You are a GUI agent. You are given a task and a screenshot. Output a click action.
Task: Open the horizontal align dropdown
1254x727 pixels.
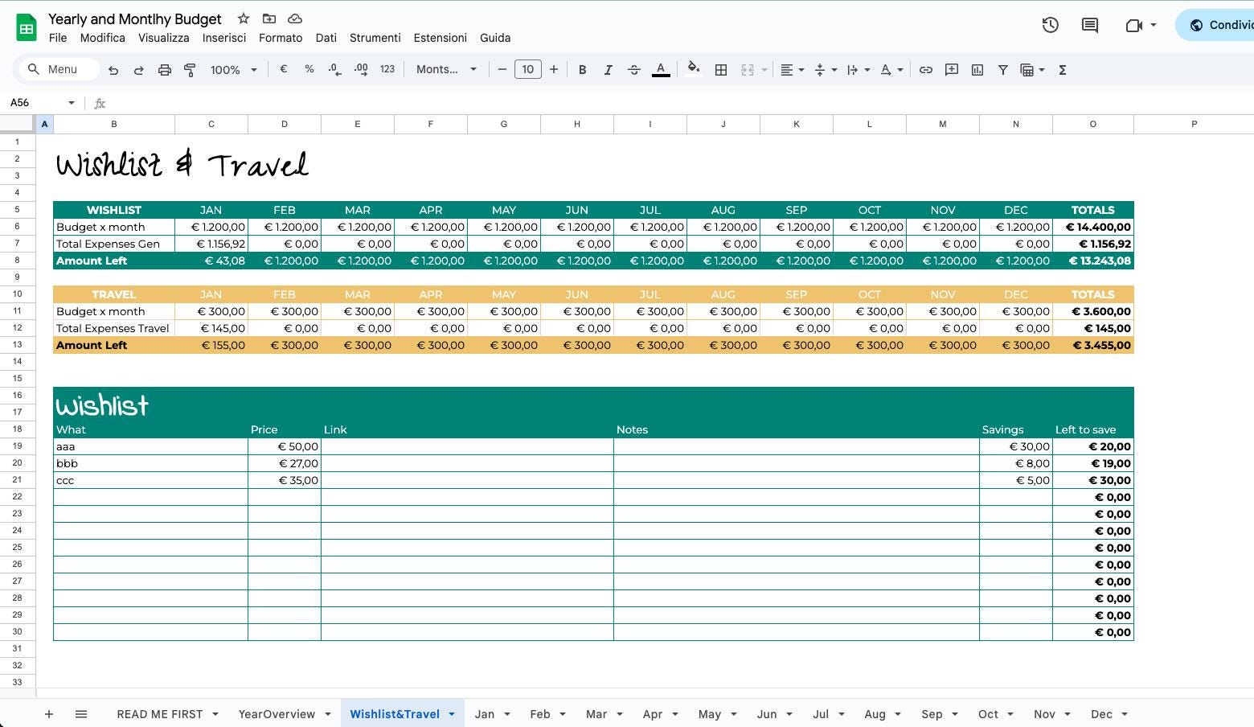click(x=791, y=69)
